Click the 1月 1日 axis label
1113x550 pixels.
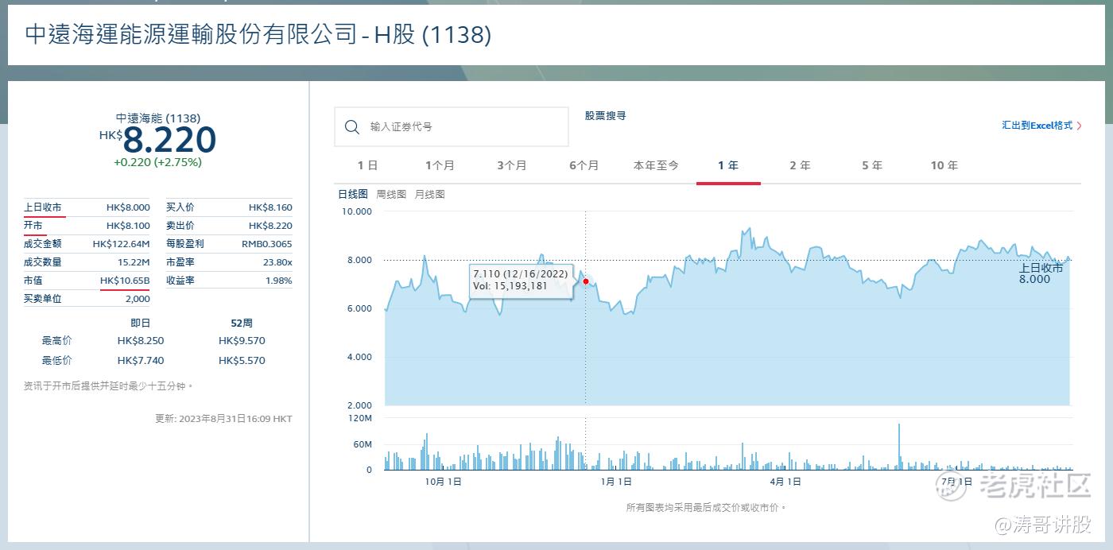[616, 482]
